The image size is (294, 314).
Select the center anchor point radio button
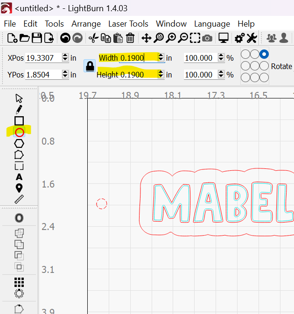tap(255, 66)
